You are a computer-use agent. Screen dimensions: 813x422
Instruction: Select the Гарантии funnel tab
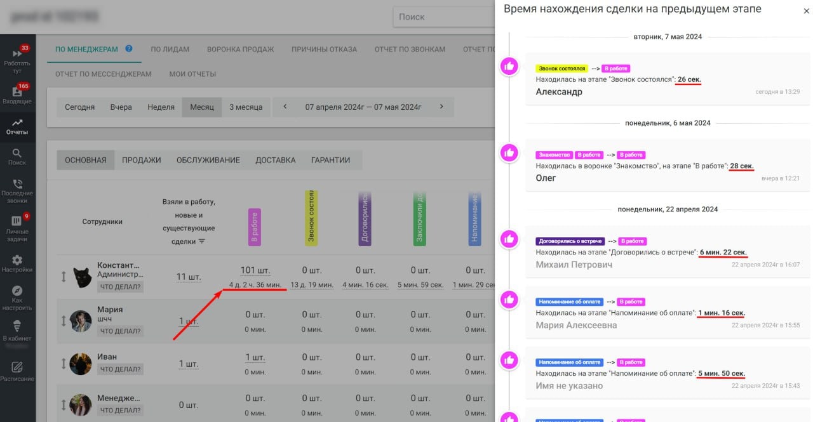pos(330,160)
